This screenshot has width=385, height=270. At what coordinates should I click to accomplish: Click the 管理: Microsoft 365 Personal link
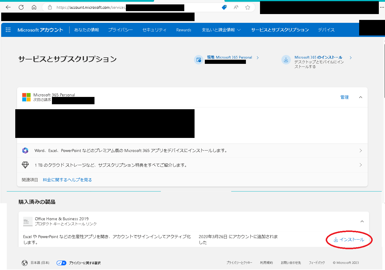click(x=229, y=57)
